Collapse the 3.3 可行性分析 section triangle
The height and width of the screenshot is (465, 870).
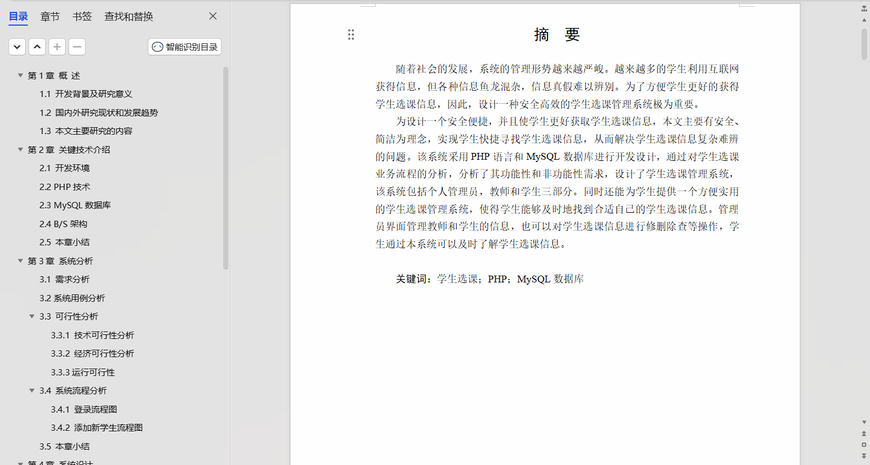(x=32, y=316)
